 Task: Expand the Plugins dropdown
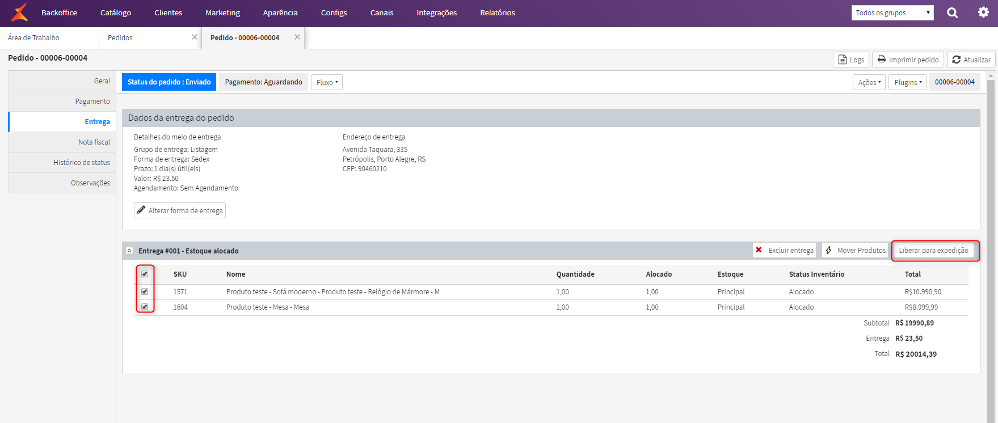(908, 82)
